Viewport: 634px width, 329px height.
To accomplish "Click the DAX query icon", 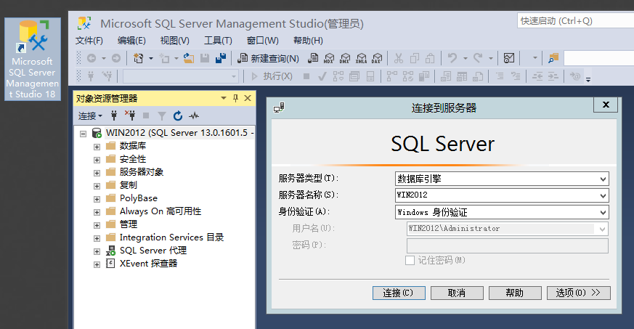I will (377, 58).
